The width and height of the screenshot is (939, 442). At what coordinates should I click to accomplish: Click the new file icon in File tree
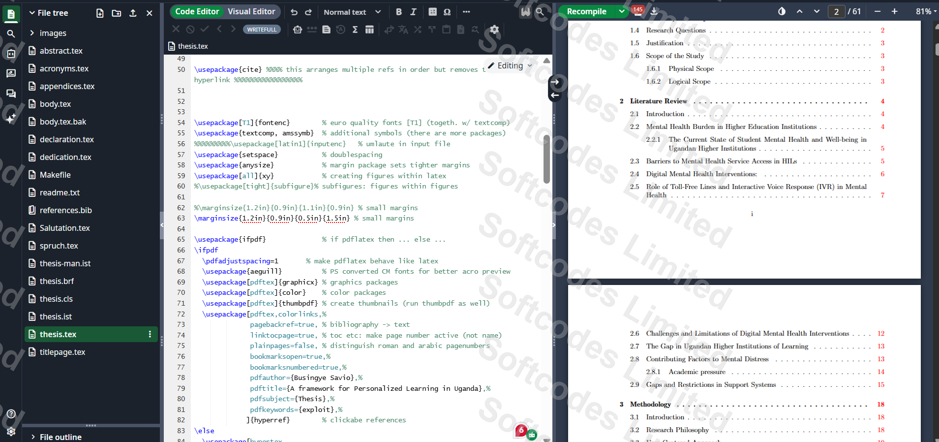pos(100,13)
